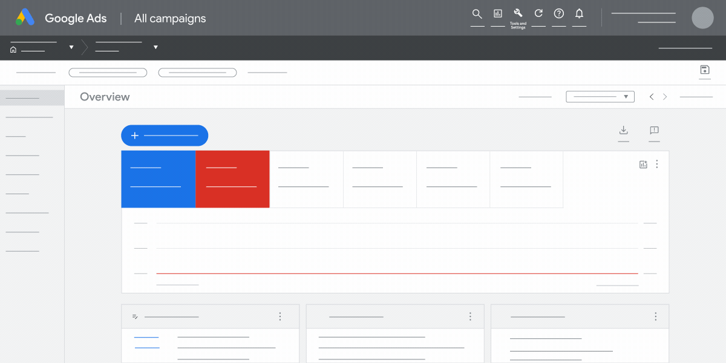Expand dropdown arrow beside home breadcrumb
This screenshot has height=363, width=726.
coord(71,47)
